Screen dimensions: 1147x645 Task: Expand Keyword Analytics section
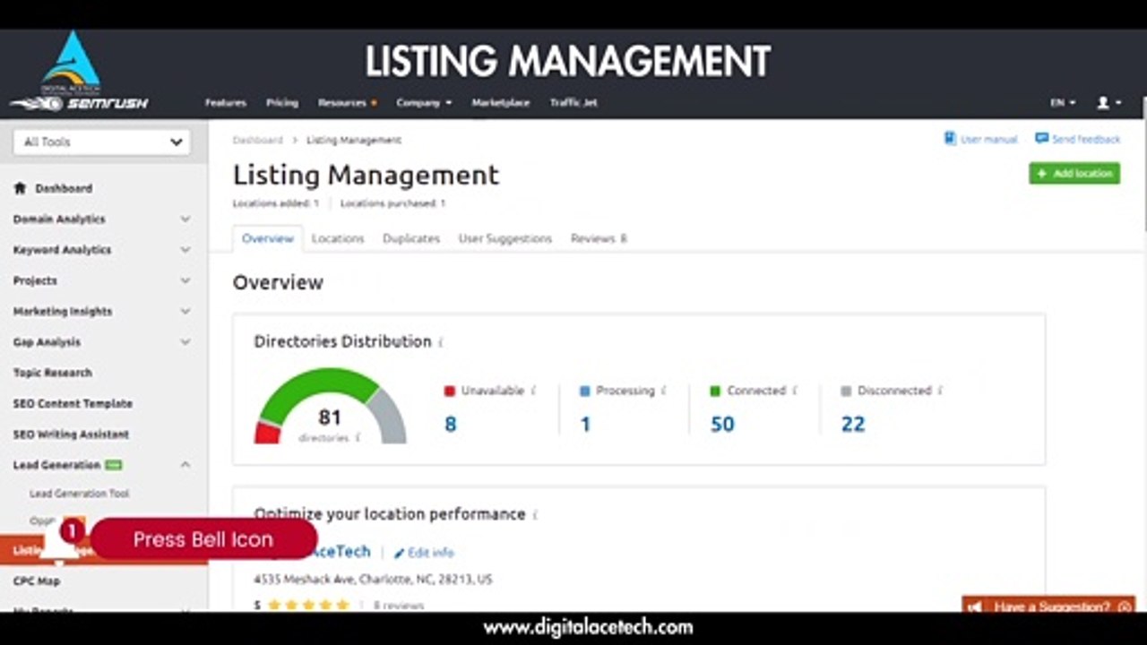click(x=185, y=250)
